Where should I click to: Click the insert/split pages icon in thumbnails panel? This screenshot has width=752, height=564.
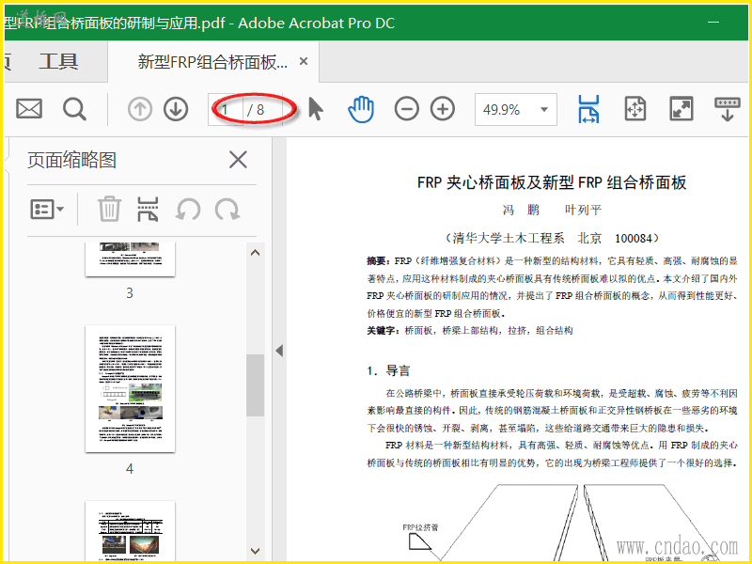[x=148, y=209]
